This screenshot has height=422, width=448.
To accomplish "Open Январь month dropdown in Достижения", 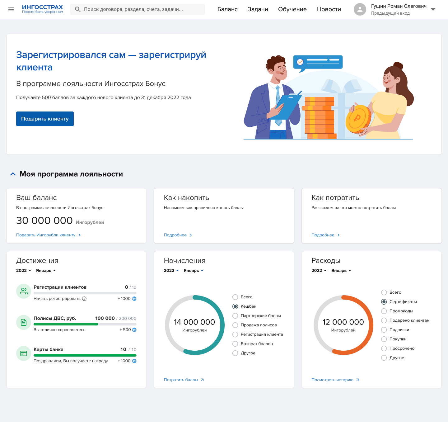I will click(46, 271).
